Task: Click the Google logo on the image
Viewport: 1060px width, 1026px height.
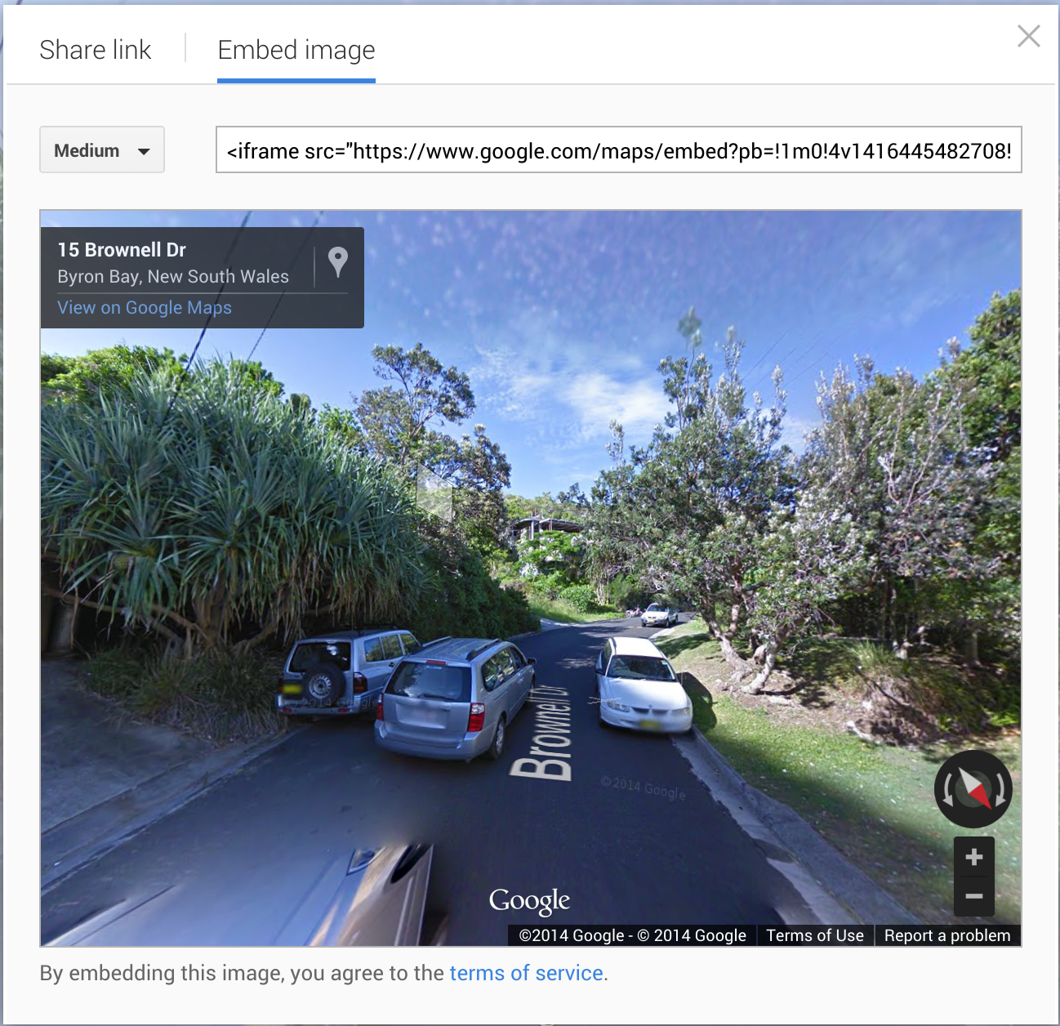Action: click(x=529, y=900)
